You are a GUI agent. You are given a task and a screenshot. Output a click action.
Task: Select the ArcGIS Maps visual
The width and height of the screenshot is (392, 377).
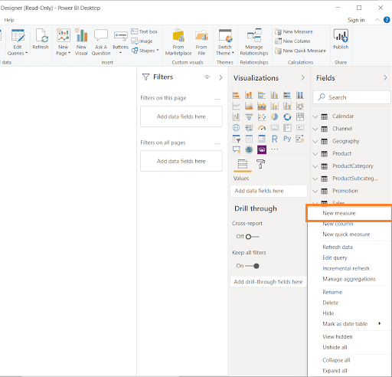pyautogui.click(x=249, y=149)
